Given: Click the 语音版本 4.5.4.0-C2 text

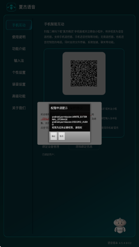Looking at the screenshot, I should click(x=120, y=243).
